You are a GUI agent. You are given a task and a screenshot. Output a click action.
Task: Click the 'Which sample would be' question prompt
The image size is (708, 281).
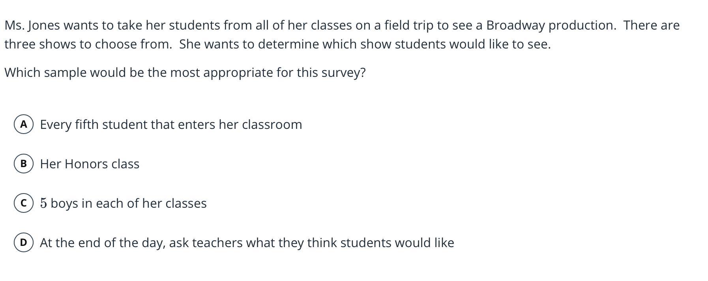point(185,73)
